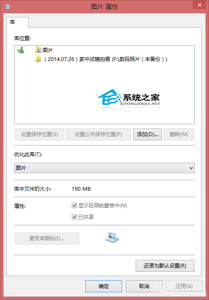Select the yellow folder icon for 家中试镜拍摄
The width and height of the screenshot is (209, 300).
click(x=38, y=59)
